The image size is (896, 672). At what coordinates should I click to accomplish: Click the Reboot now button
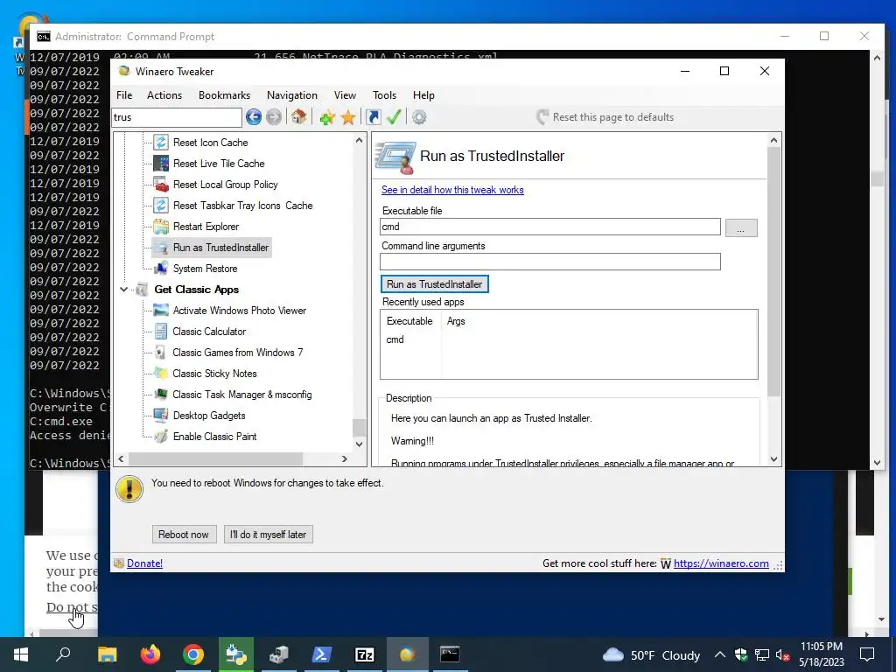(x=184, y=535)
